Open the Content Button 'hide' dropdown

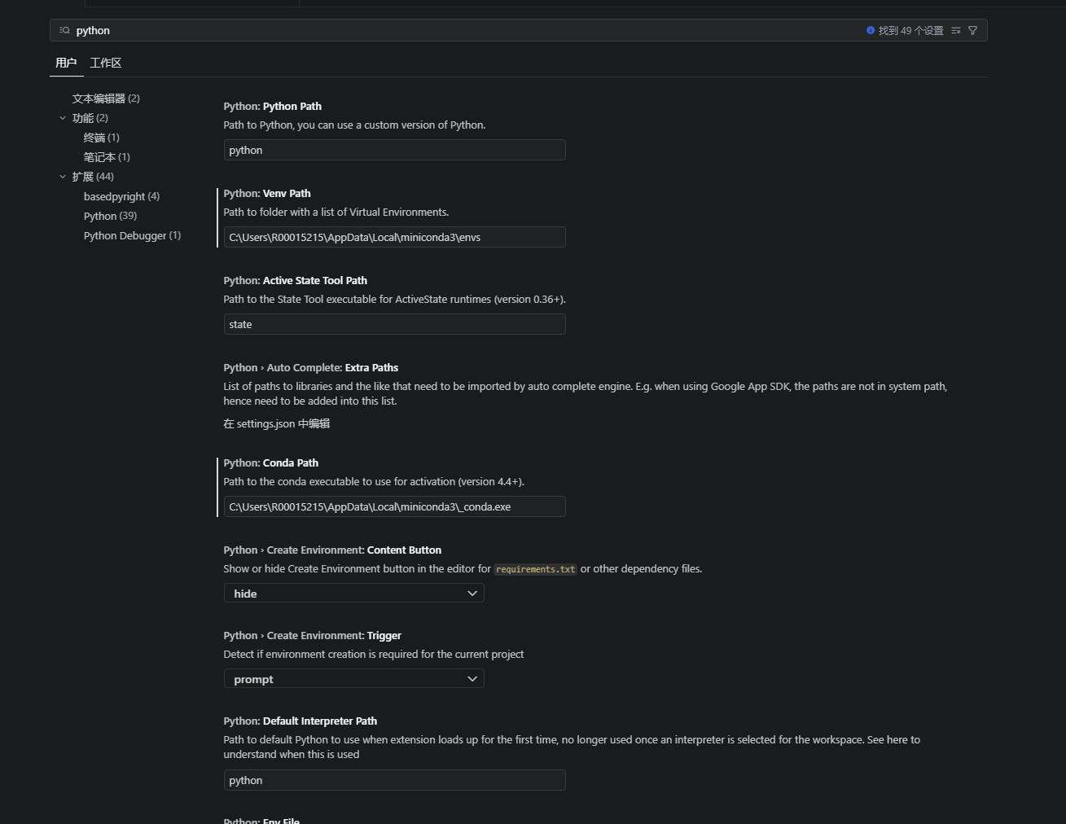click(x=353, y=594)
